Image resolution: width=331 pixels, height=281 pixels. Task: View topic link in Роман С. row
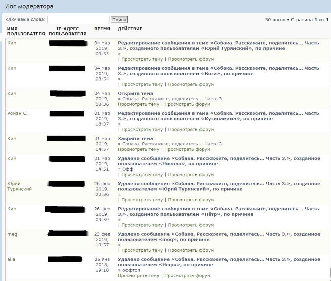click(x=142, y=130)
